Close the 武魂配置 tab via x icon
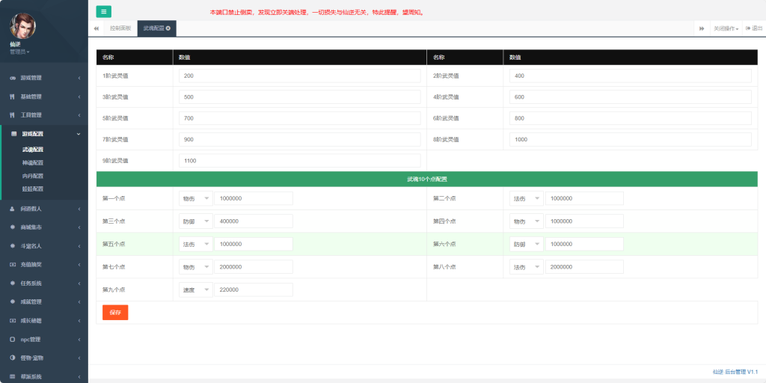766x383 pixels. pos(168,28)
